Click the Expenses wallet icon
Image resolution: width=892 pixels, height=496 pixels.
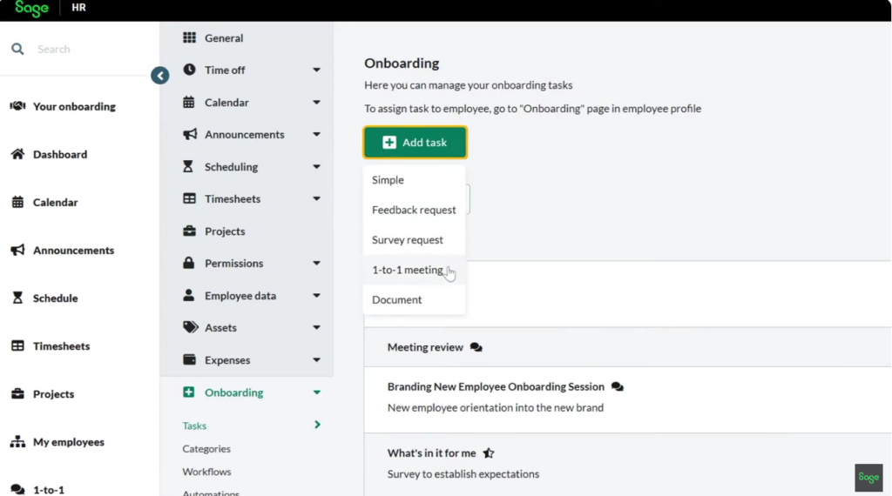[x=189, y=359]
